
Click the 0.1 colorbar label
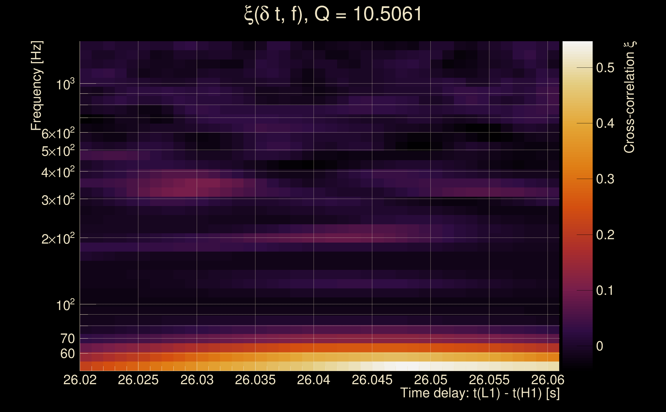605,290
